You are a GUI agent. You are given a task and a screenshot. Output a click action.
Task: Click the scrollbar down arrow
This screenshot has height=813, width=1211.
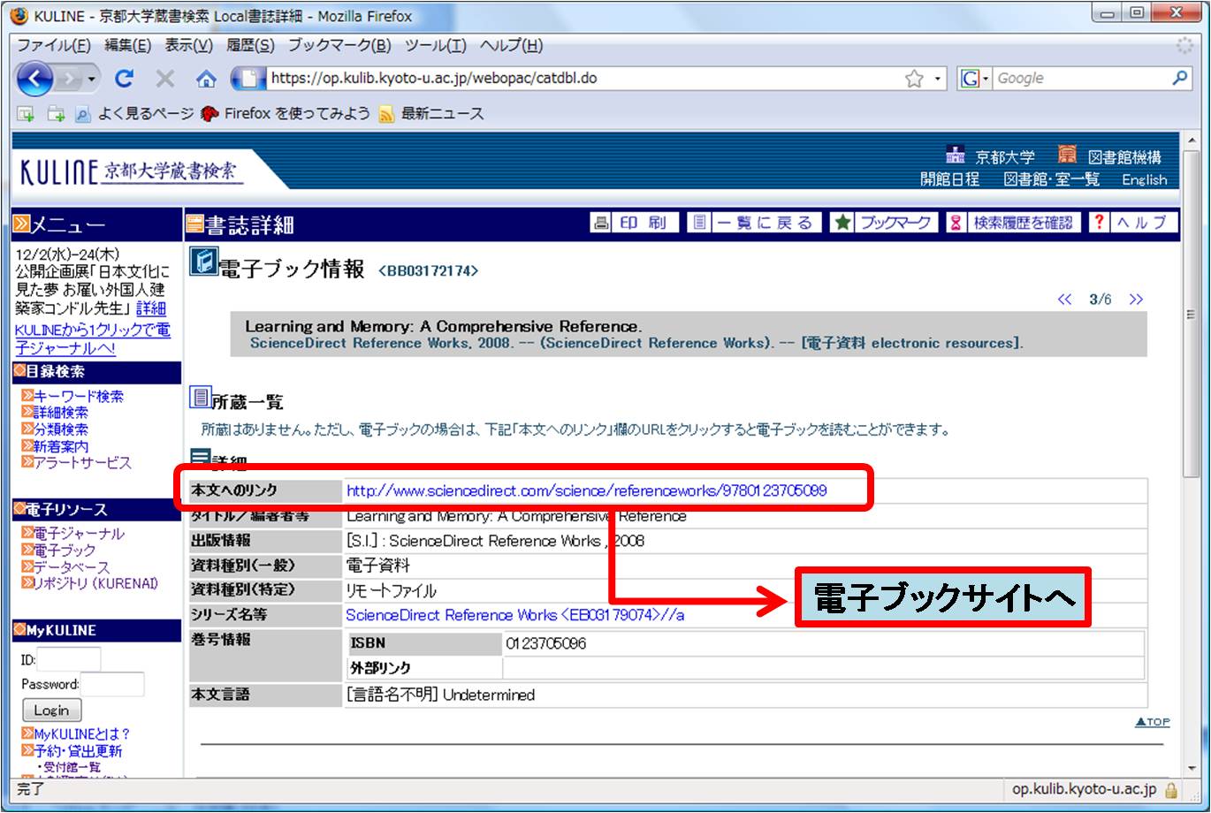(x=1190, y=769)
